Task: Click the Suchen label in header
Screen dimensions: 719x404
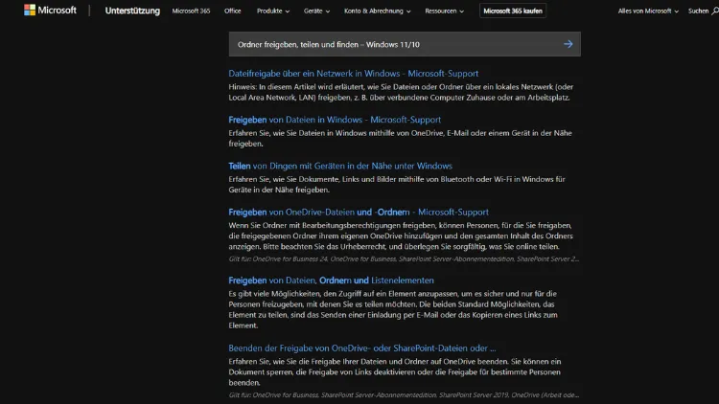Action: (698, 11)
